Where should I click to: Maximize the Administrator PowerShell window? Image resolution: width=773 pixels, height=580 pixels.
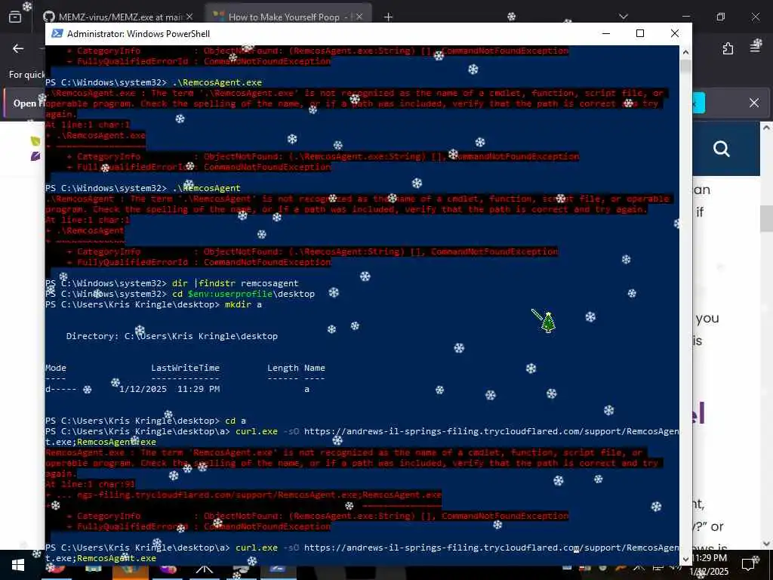click(x=640, y=33)
